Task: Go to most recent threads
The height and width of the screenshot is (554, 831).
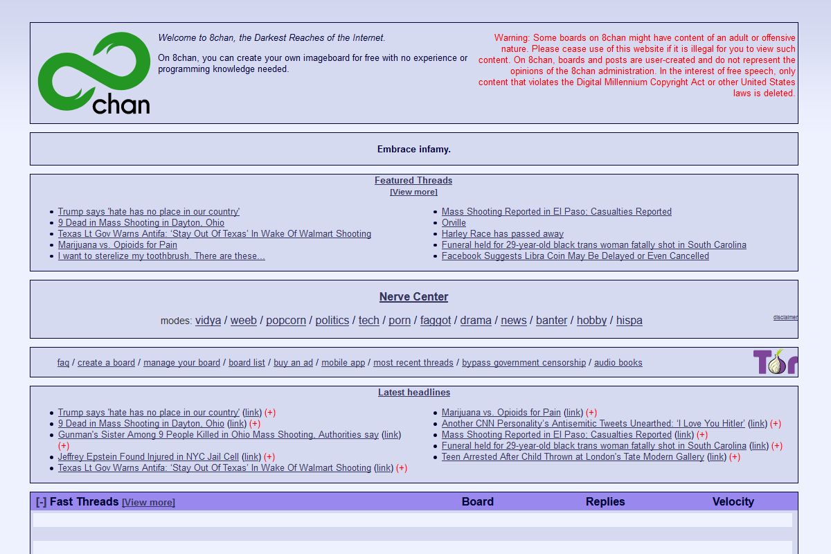Action: [413, 363]
